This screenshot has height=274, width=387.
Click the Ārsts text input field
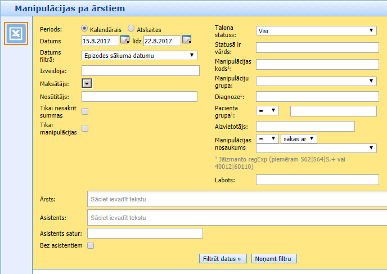coord(236,199)
